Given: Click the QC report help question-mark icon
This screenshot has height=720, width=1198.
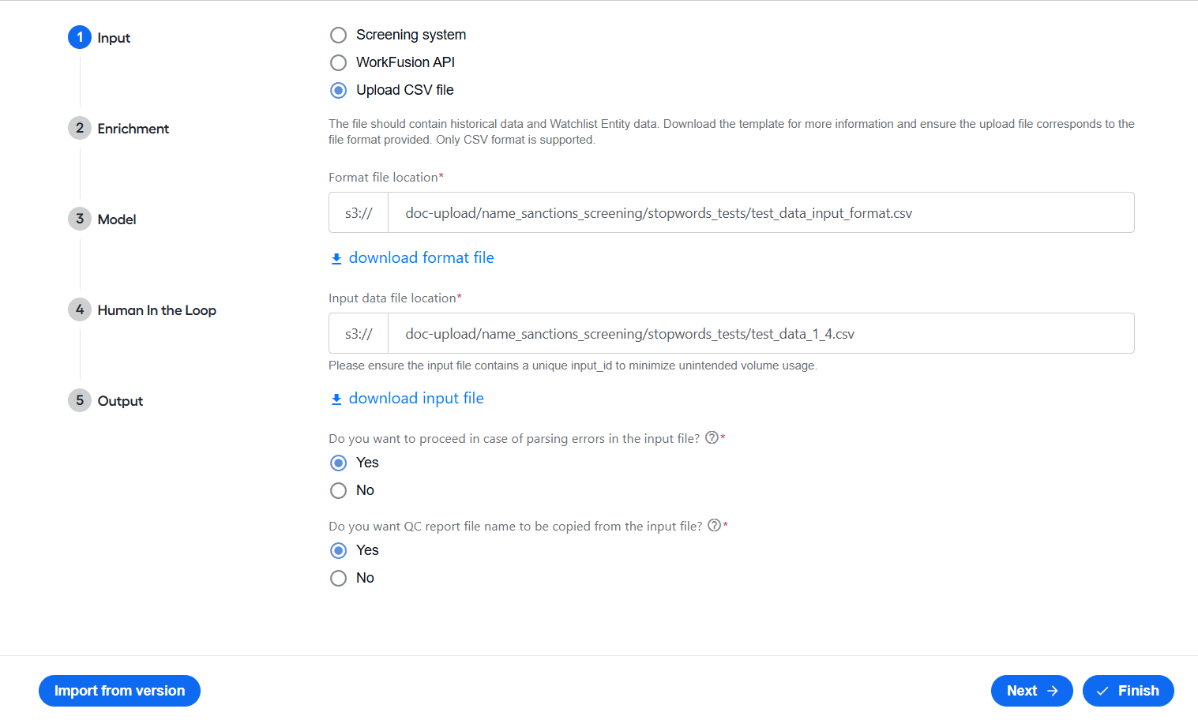Looking at the screenshot, I should [714, 525].
